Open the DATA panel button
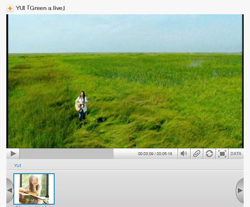 pos(236,154)
